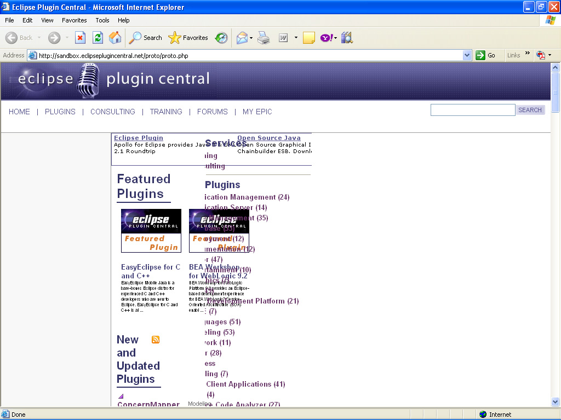Open the Edit with Word dropdown arrow
Image resolution: width=561 pixels, height=420 pixels.
pos(296,38)
